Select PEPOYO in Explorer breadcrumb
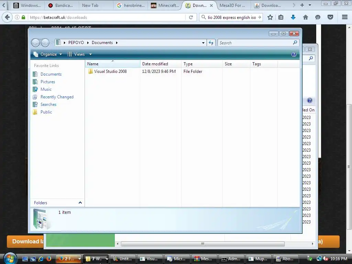Image resolution: width=352 pixels, height=264 pixels. point(76,43)
